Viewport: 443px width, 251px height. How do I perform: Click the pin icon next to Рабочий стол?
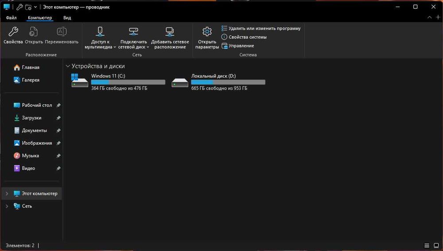[58, 105]
